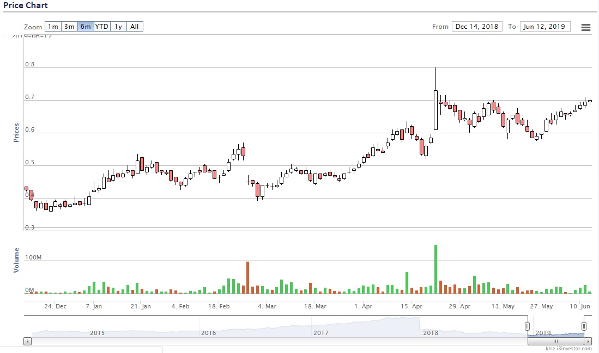Open the klse.i3investor.com credit link
The image size is (599, 353).
click(568, 349)
